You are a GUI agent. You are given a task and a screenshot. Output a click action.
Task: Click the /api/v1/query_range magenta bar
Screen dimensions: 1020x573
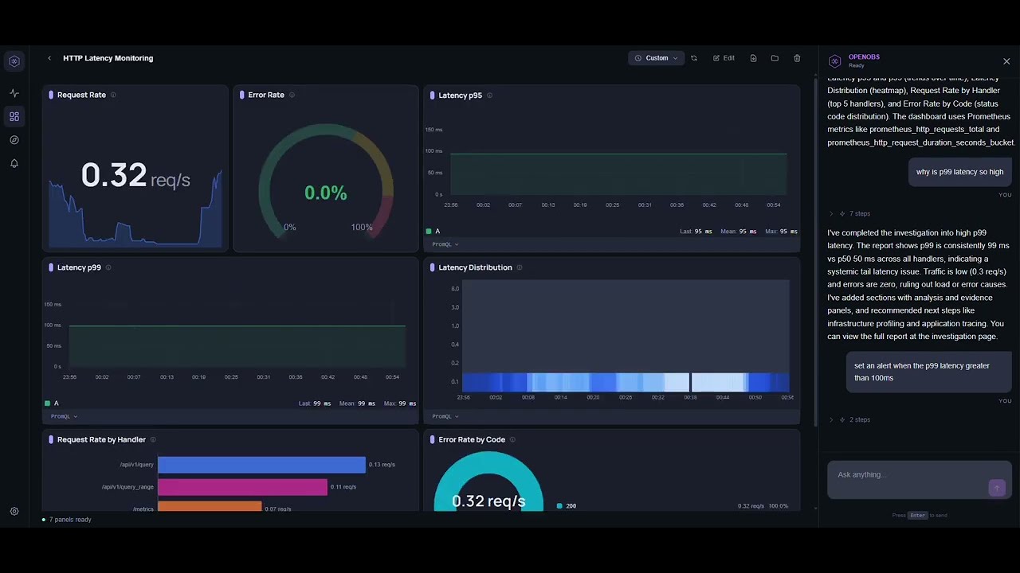[x=242, y=487]
